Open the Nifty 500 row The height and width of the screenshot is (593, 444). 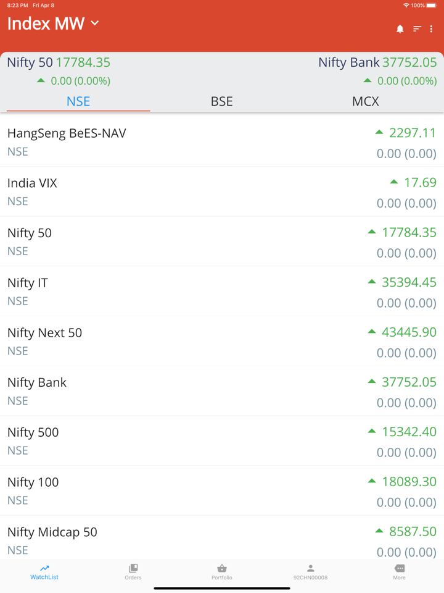[222, 441]
